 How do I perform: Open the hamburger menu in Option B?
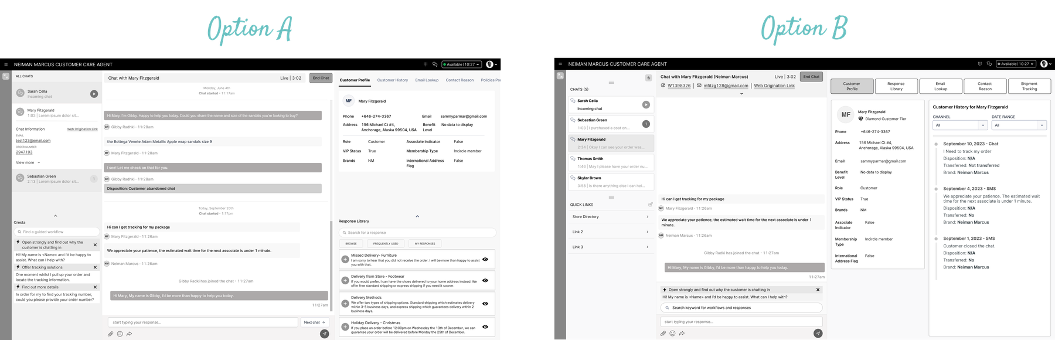tap(560, 64)
